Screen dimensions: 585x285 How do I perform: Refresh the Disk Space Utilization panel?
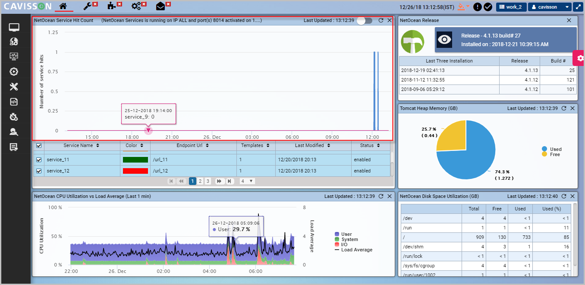[563, 196]
